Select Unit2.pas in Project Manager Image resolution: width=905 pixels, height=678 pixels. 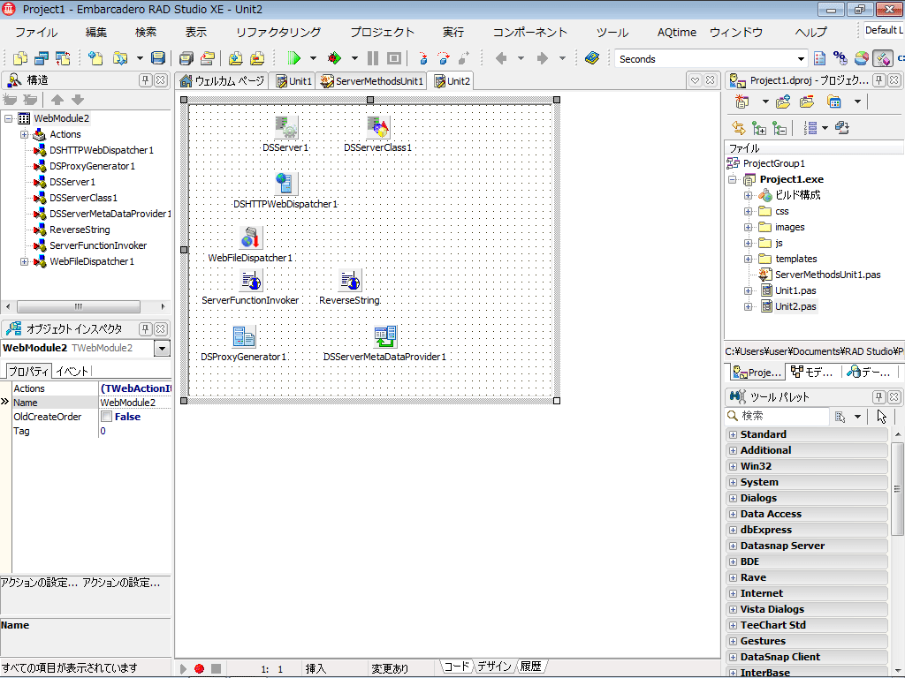tap(795, 306)
